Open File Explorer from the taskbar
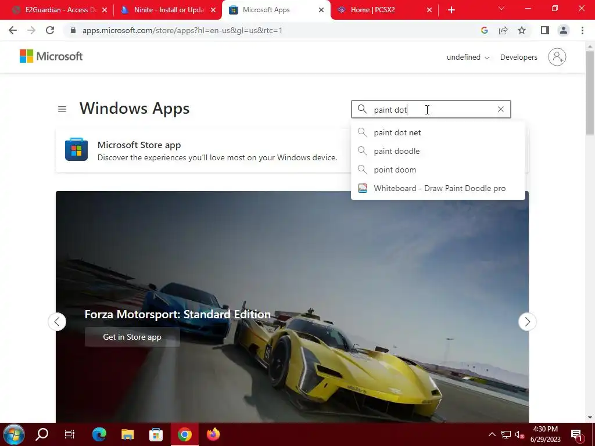Image resolution: width=595 pixels, height=446 pixels. click(127, 434)
